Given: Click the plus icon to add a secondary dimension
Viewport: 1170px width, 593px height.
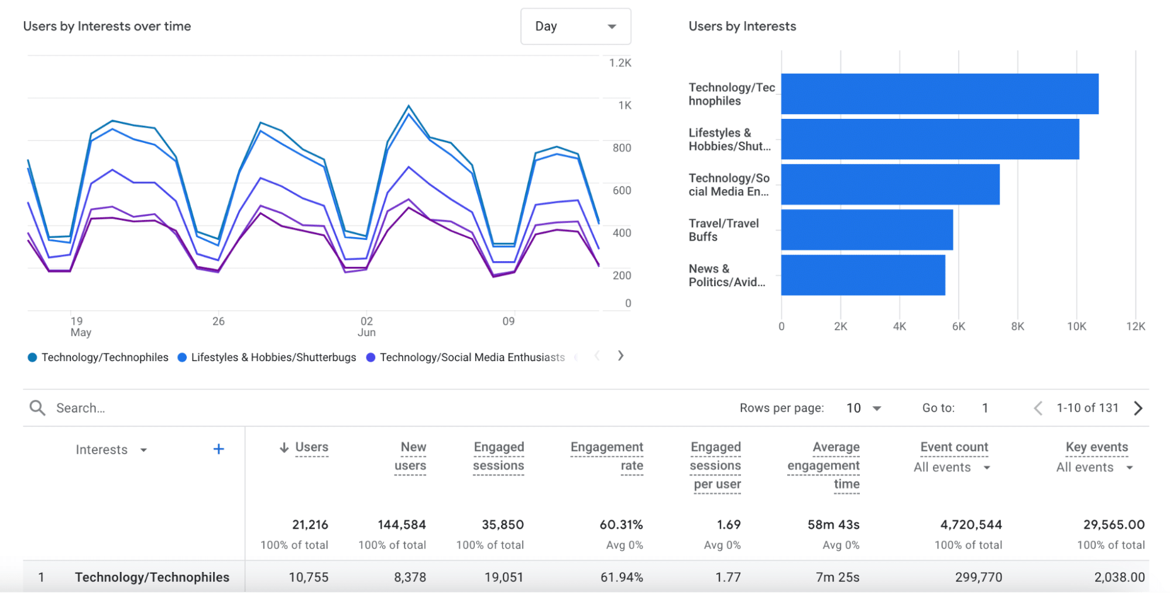Looking at the screenshot, I should click(218, 449).
